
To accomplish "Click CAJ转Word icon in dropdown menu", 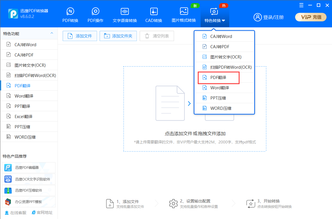I will (205, 36).
